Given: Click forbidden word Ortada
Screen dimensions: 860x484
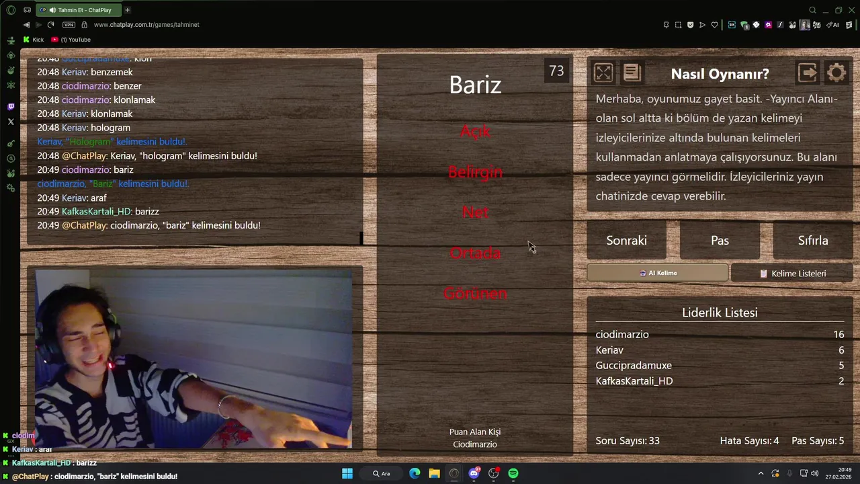Looking at the screenshot, I should [x=475, y=253].
